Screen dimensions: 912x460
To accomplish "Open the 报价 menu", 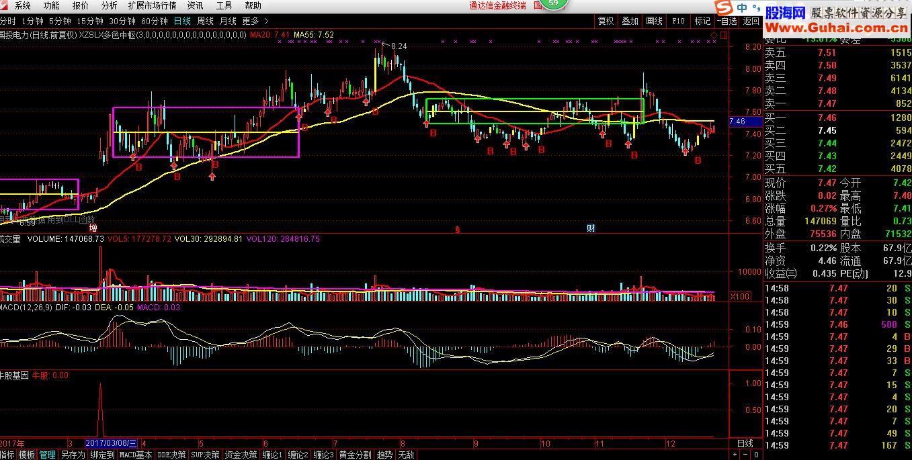I will tap(80, 5).
